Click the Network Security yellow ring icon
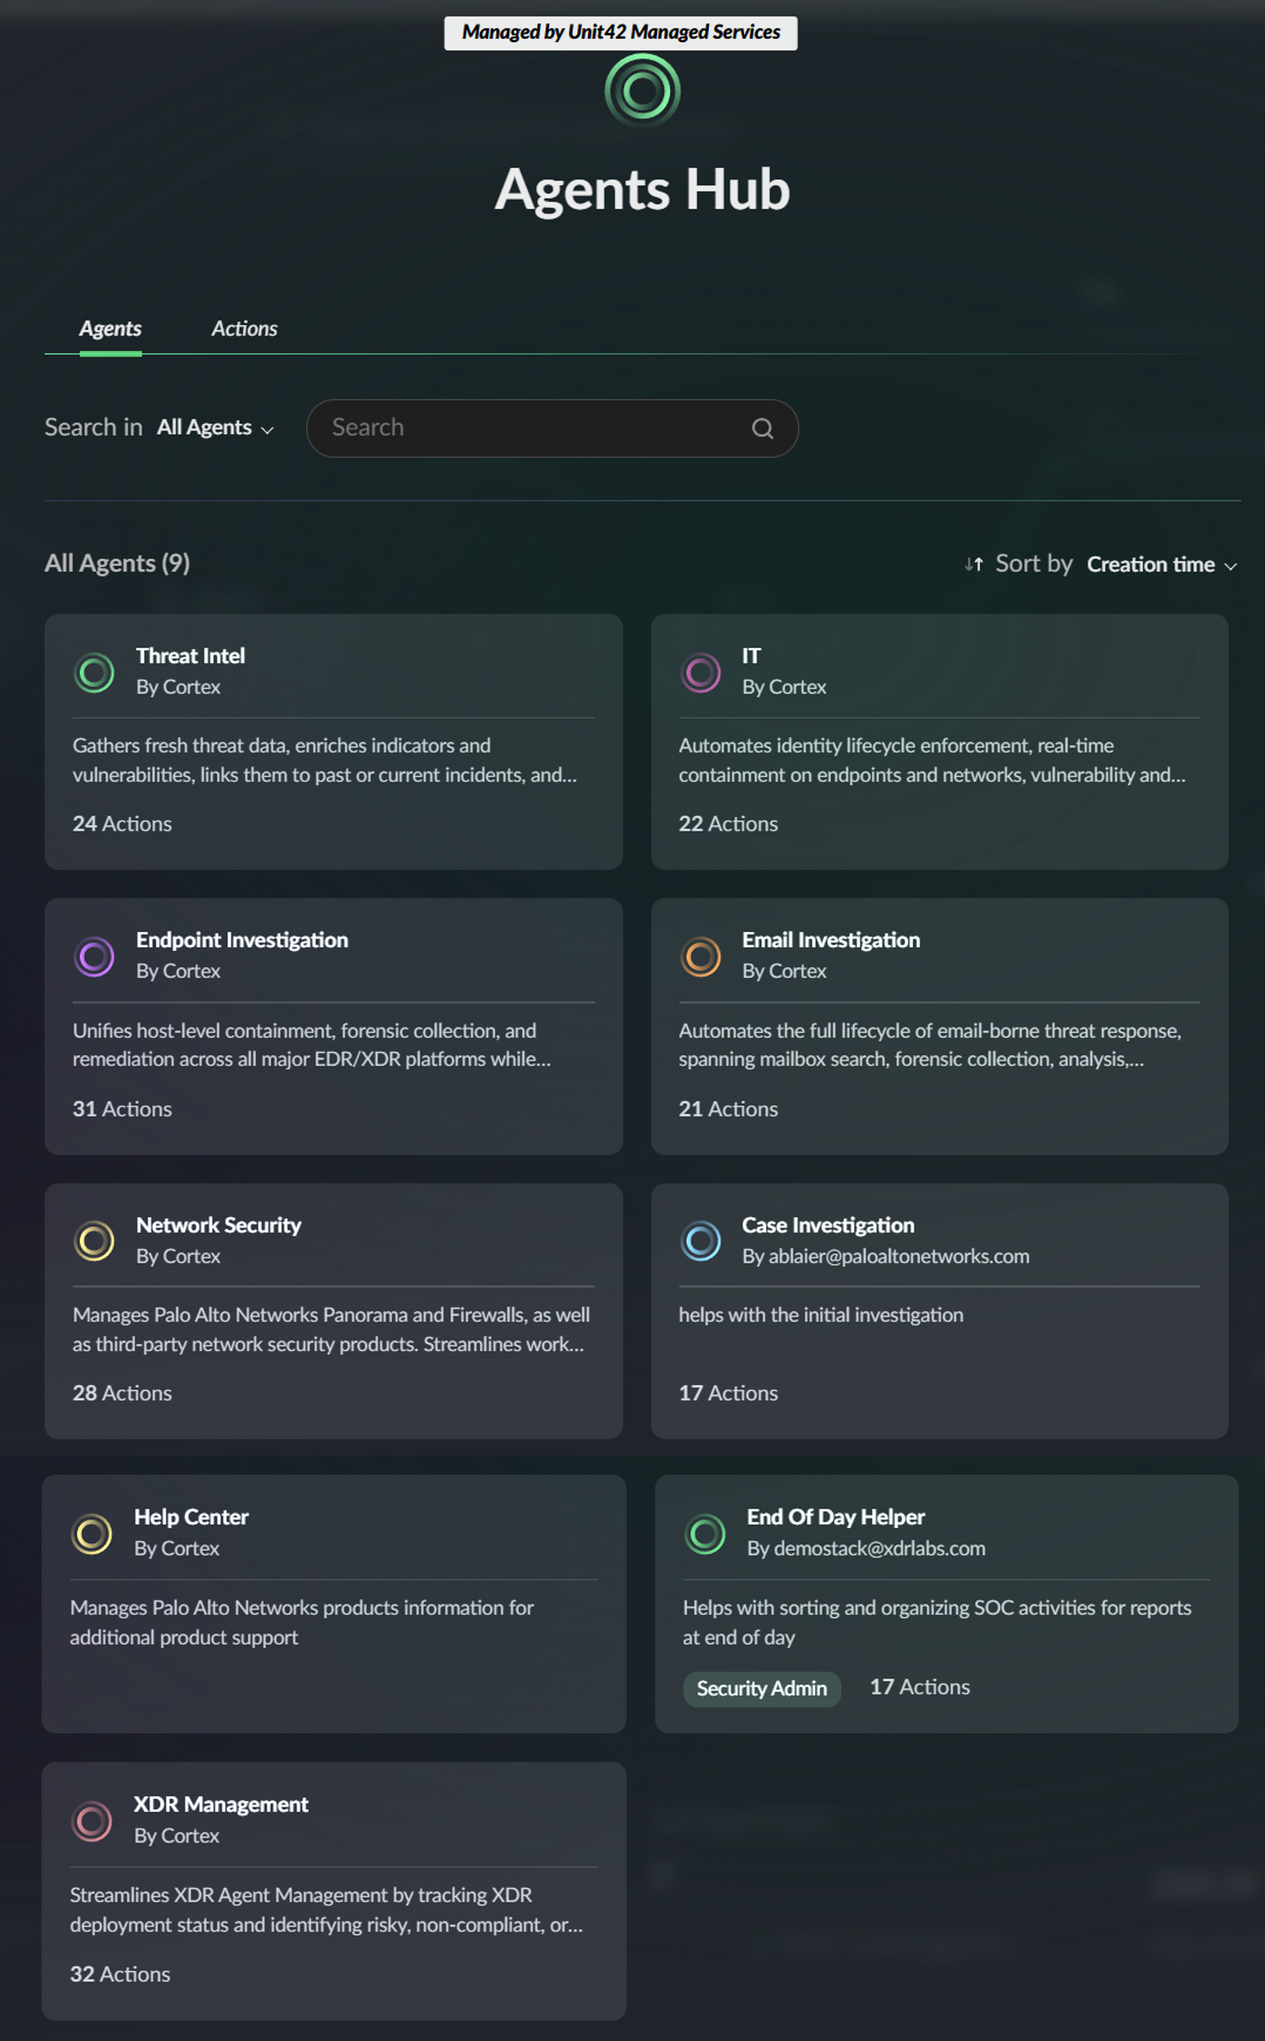Viewport: 1265px width, 2041px height. pos(93,1241)
